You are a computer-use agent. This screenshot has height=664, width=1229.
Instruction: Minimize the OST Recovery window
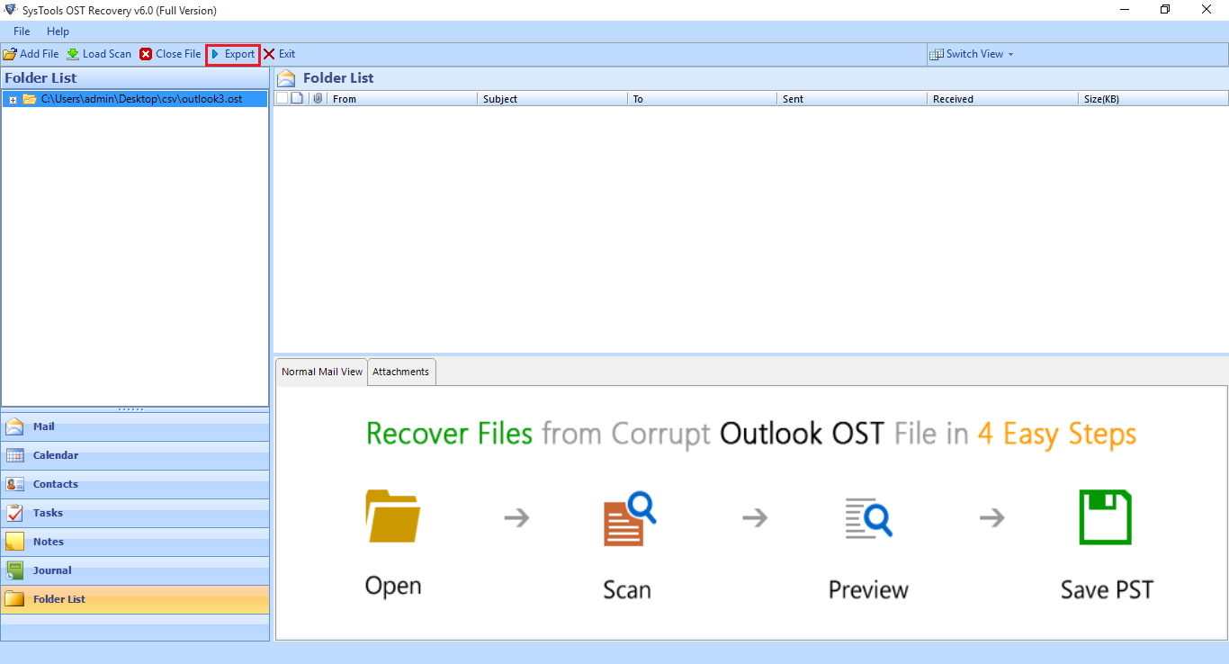pos(1124,10)
